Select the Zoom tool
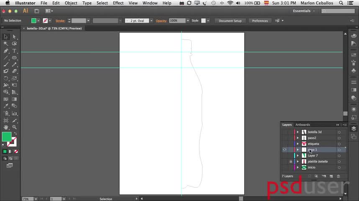This screenshot has width=359, height=201. pyautogui.click(x=14, y=127)
